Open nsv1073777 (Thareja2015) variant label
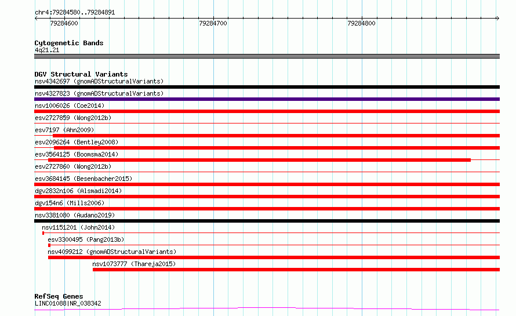This screenshot has width=516, height=316. click(x=134, y=264)
